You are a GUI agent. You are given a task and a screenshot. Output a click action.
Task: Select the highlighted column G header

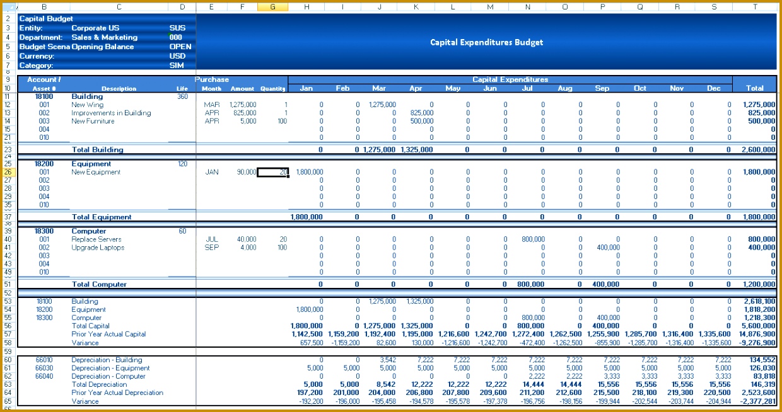click(272, 6)
